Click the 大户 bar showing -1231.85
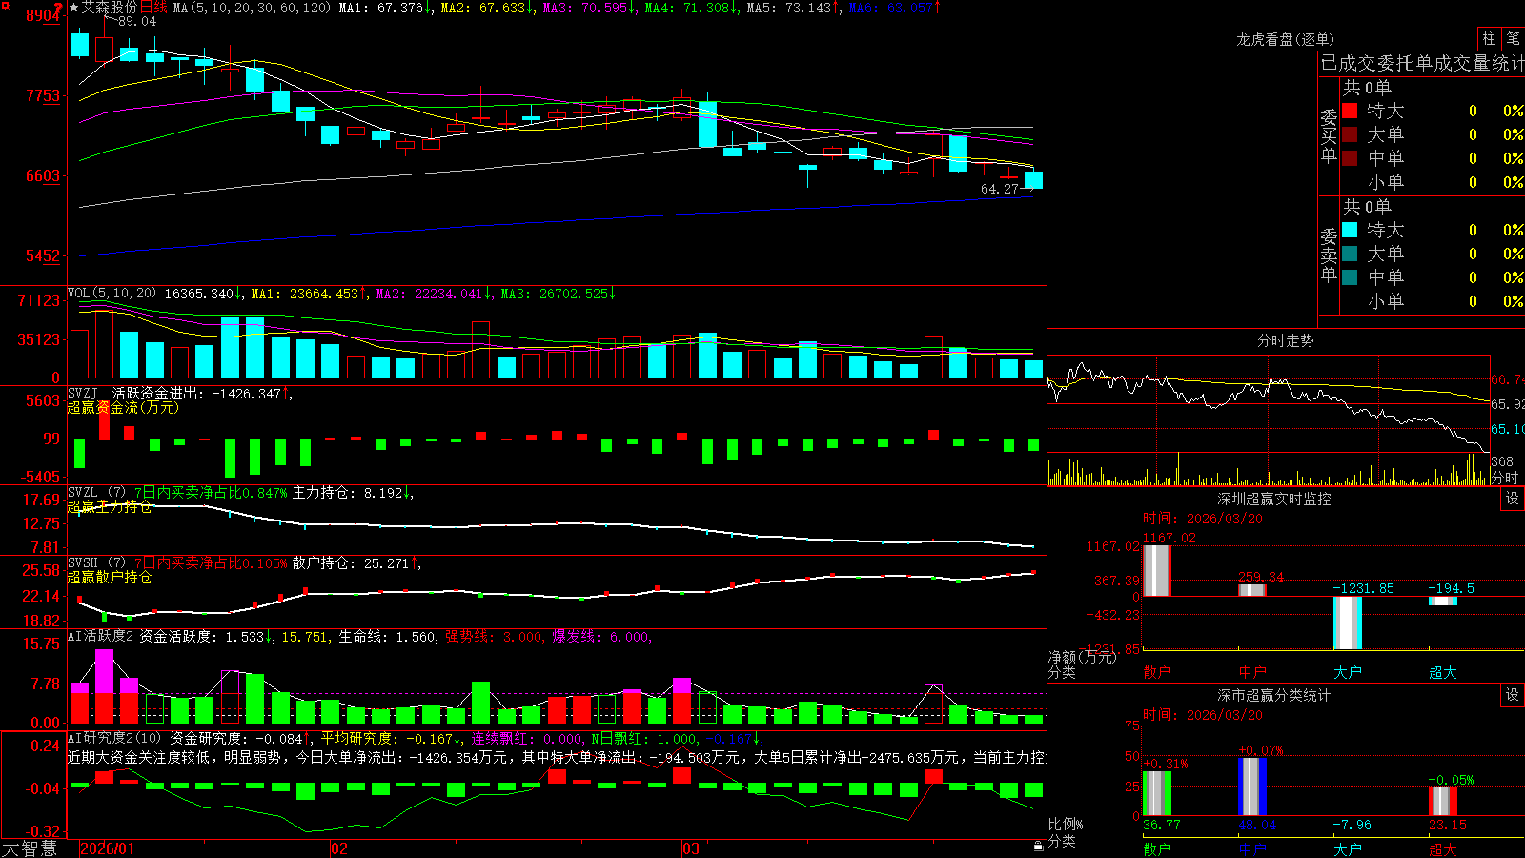 tap(1347, 623)
